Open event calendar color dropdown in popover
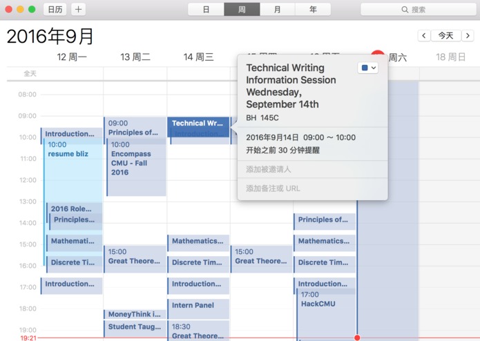The width and height of the screenshot is (480, 341). (368, 68)
